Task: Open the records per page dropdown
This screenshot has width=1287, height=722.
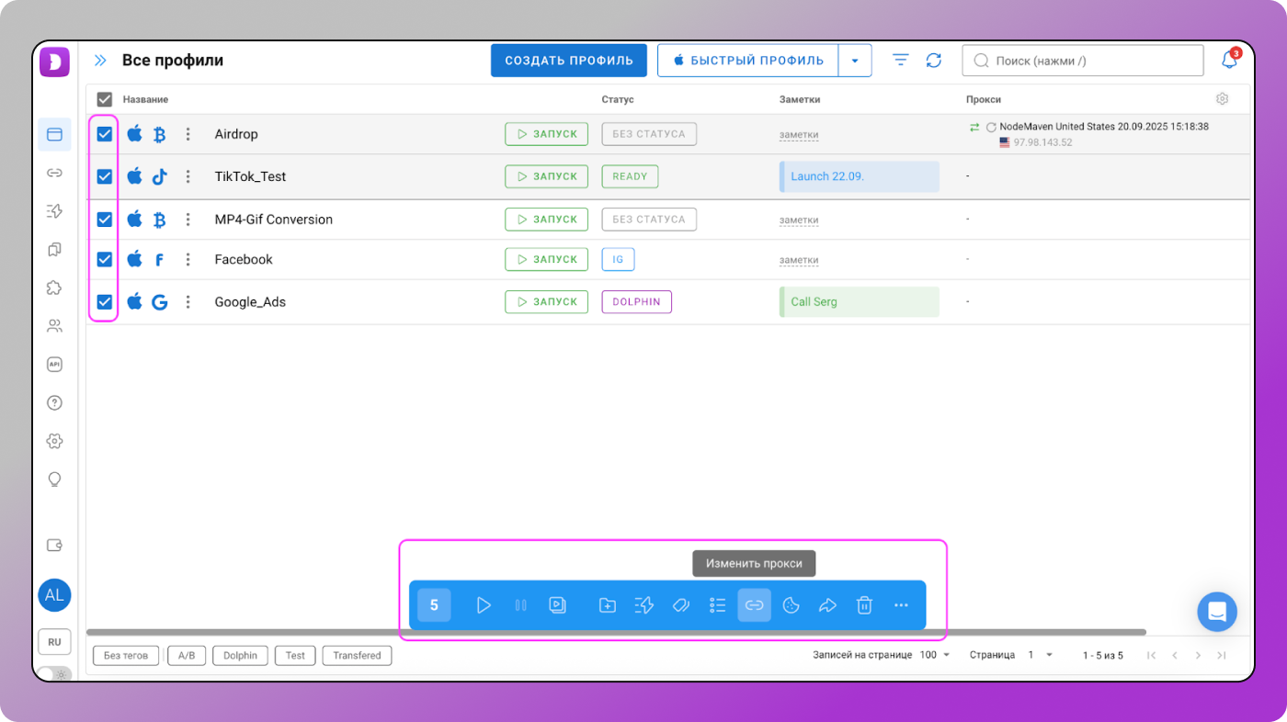Action: tap(935, 655)
